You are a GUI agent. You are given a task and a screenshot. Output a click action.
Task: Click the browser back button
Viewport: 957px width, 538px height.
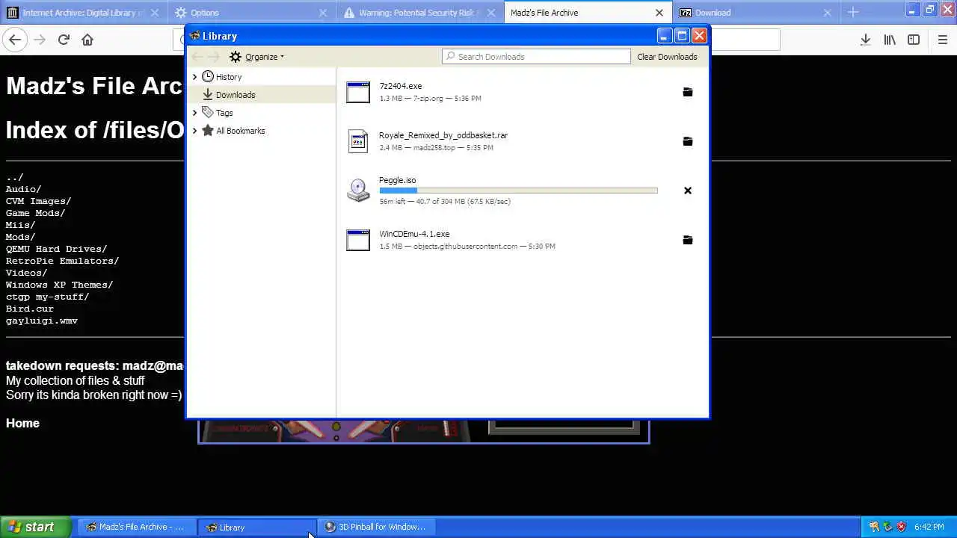click(15, 40)
